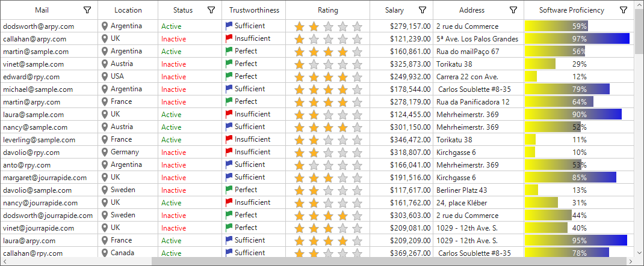Open the Status column filter icon
Screen dimensions: 644x266
pos(211,10)
